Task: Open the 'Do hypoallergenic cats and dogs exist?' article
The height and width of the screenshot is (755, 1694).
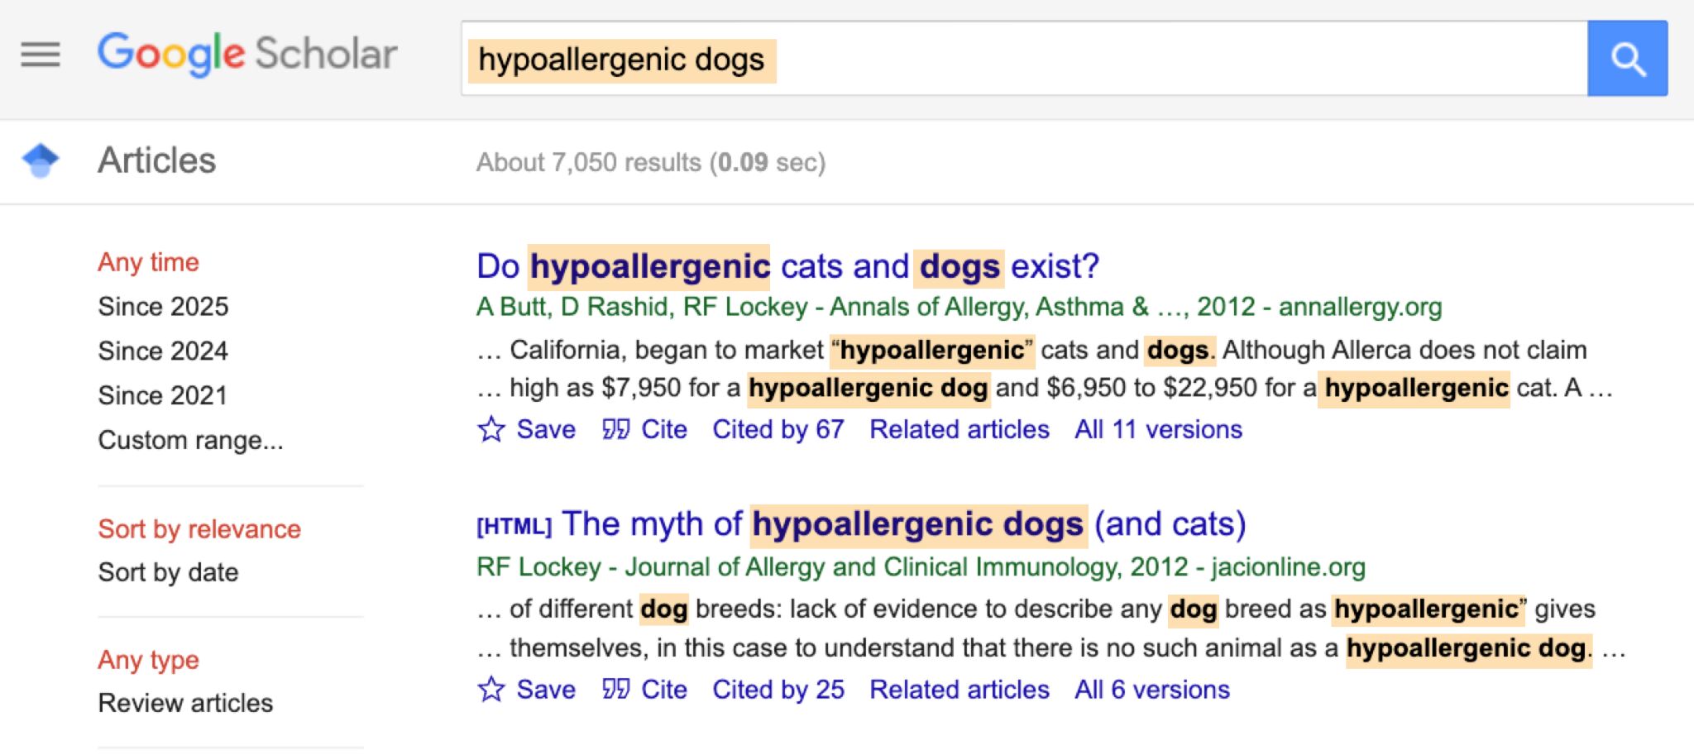Action: (x=787, y=265)
